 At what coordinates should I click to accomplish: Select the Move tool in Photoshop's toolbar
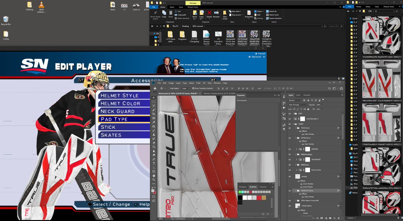coord(154,98)
